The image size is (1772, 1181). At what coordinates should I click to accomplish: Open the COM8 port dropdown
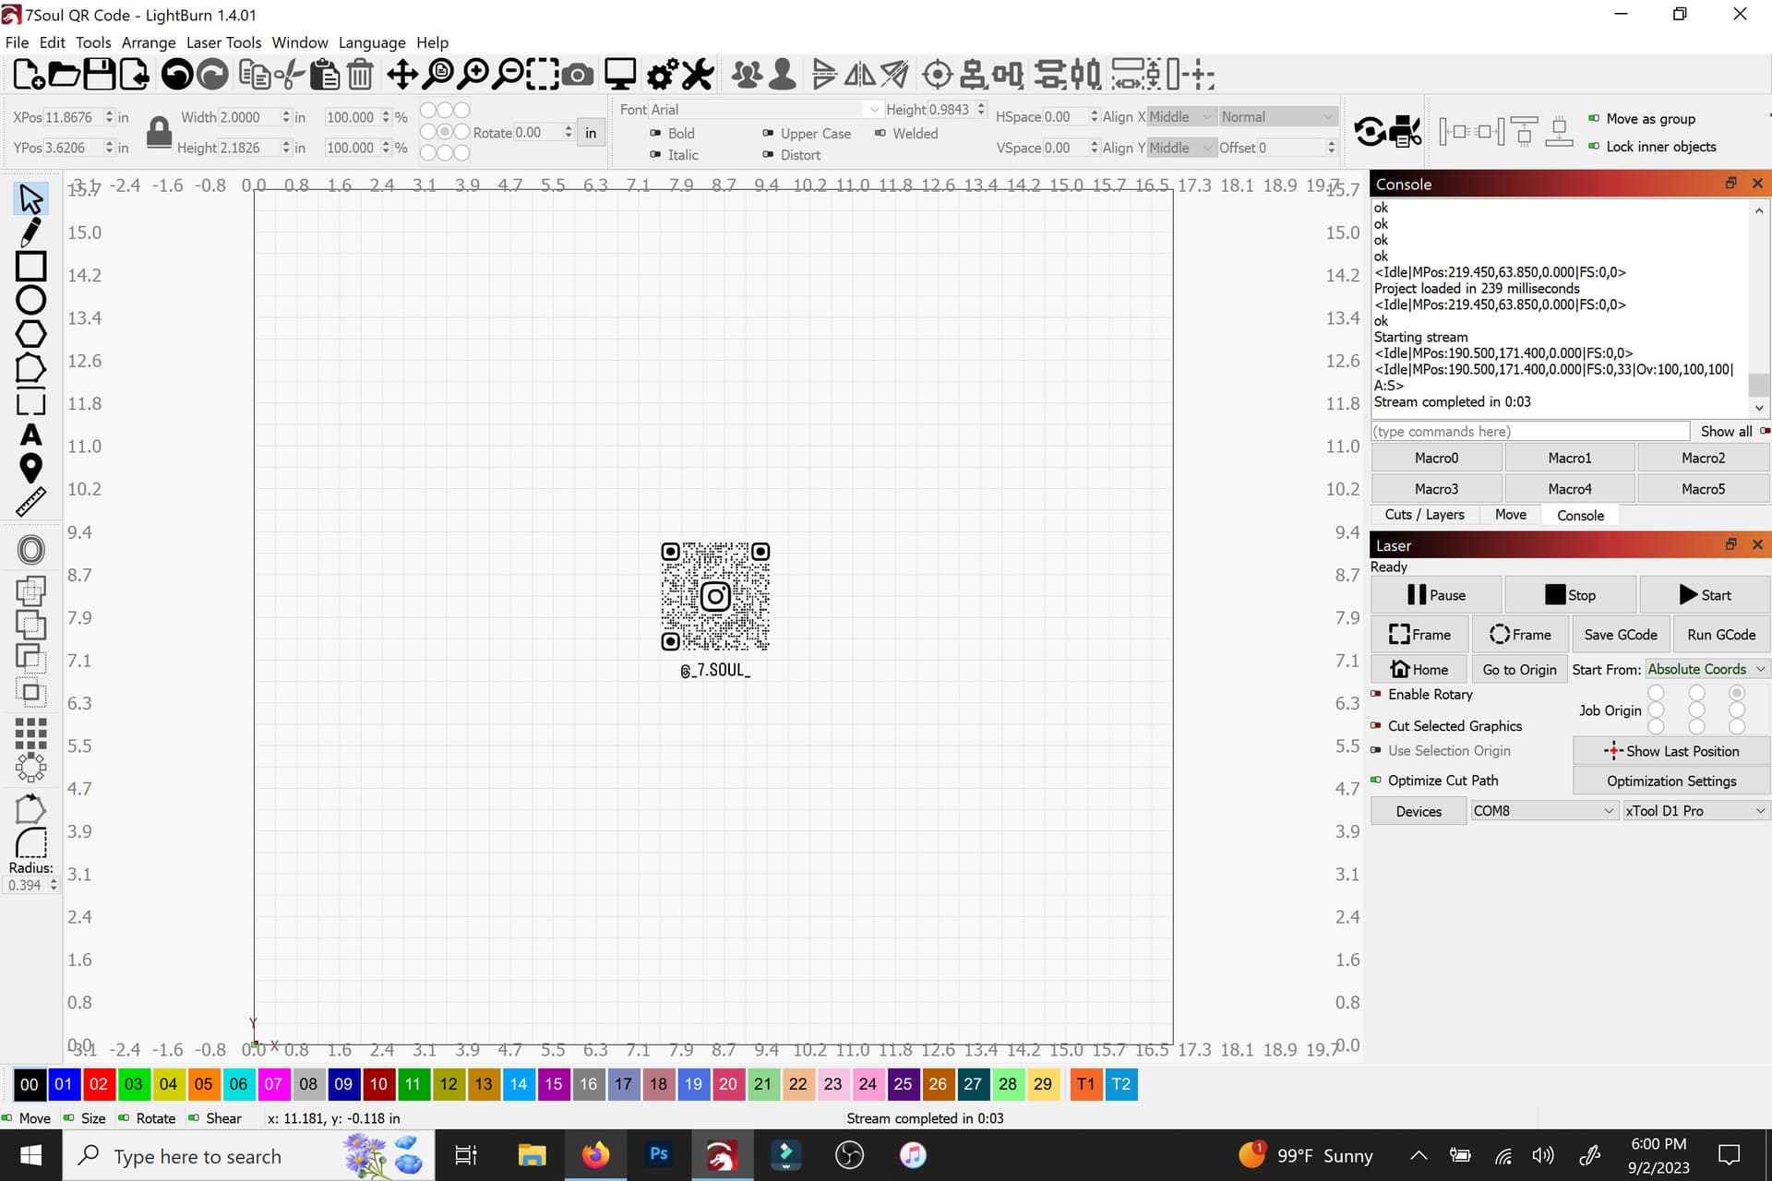[1544, 811]
